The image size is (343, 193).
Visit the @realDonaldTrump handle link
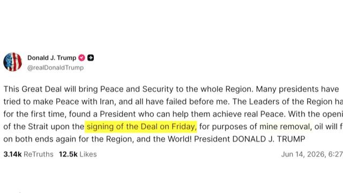(x=55, y=68)
